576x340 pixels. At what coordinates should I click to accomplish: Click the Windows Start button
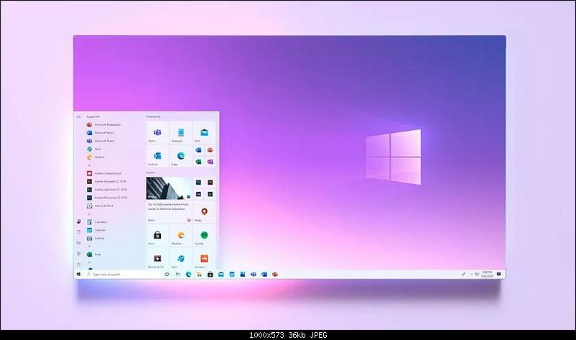tap(78, 274)
